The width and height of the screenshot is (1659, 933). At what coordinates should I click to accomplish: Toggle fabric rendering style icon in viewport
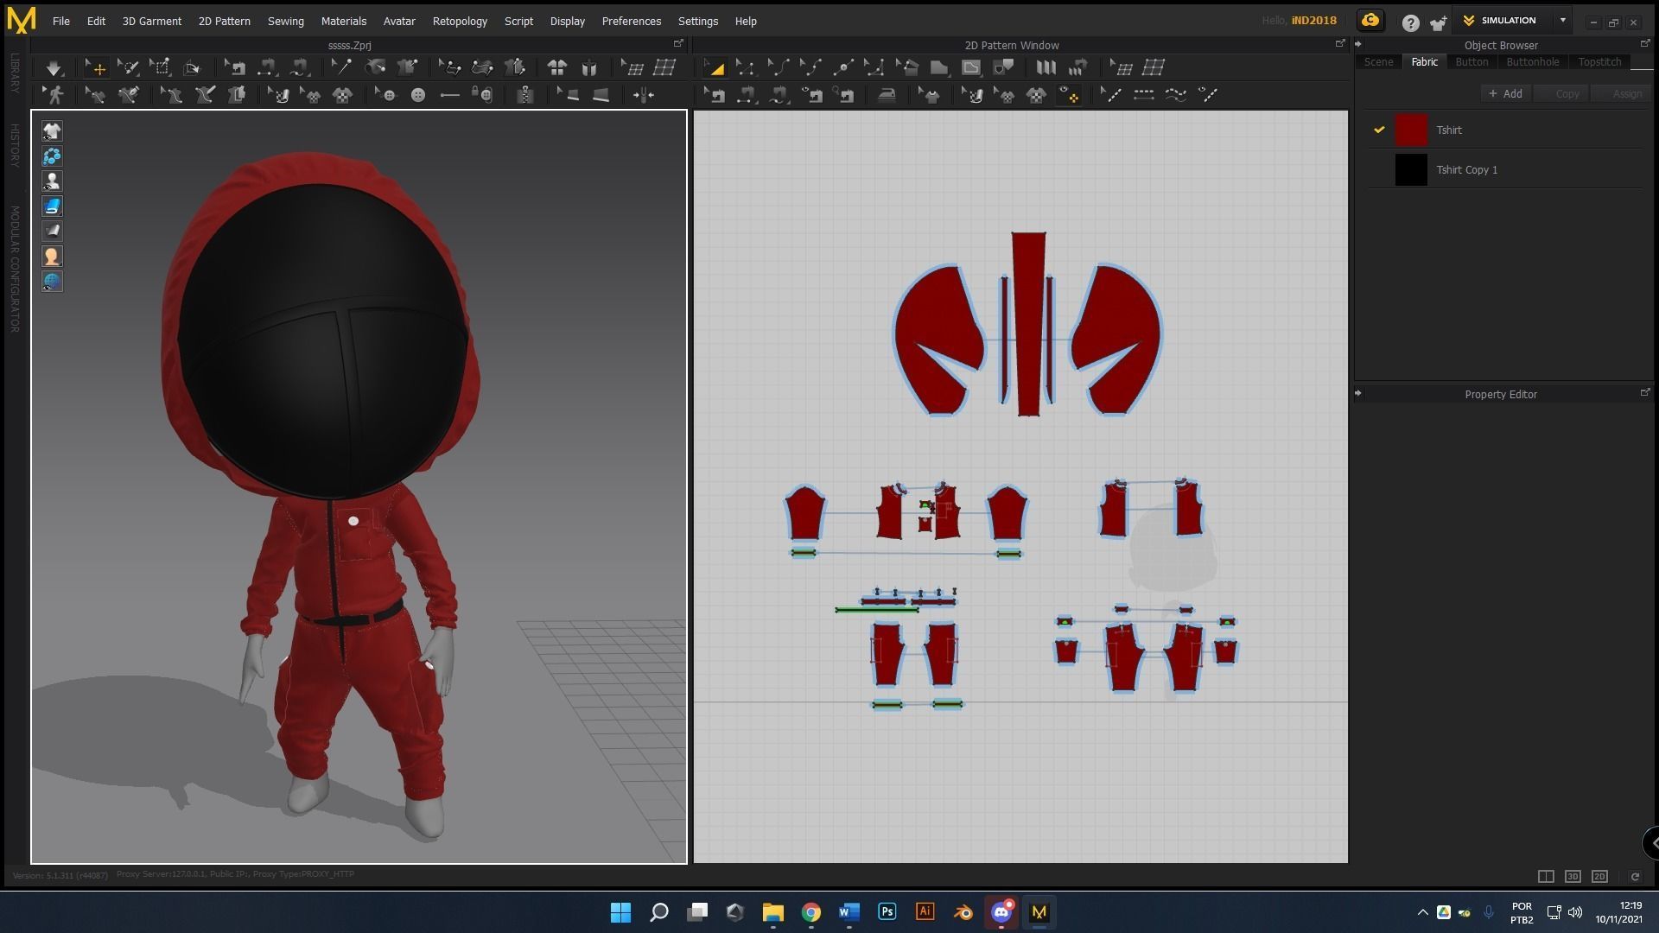pyautogui.click(x=52, y=206)
